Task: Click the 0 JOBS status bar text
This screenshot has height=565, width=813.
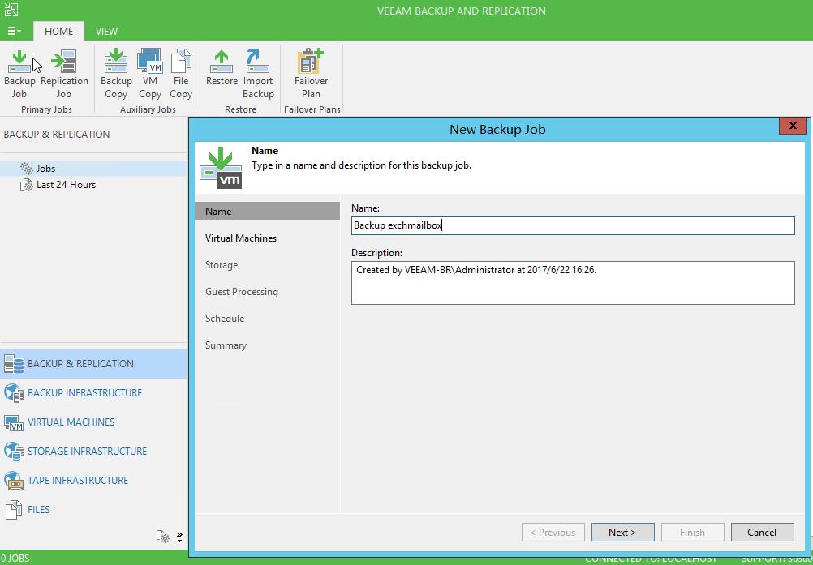Action: click(15, 559)
